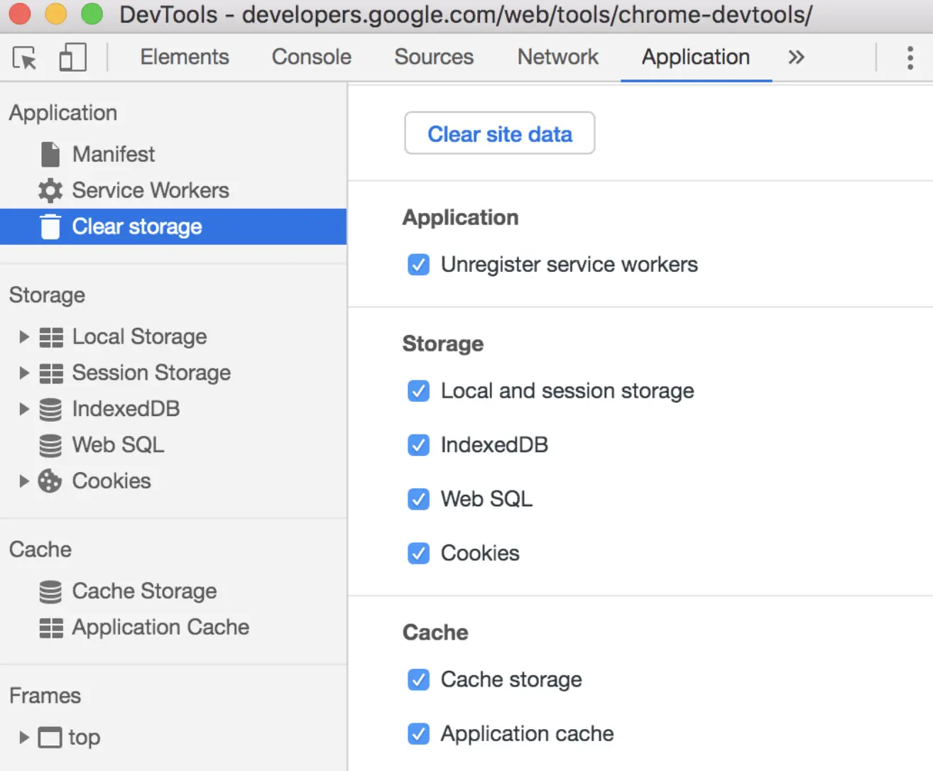
Task: Expand the IndexedDB disclosure triangle
Action: tap(23, 409)
